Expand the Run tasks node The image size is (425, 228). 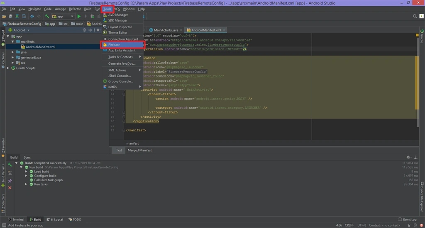26,184
